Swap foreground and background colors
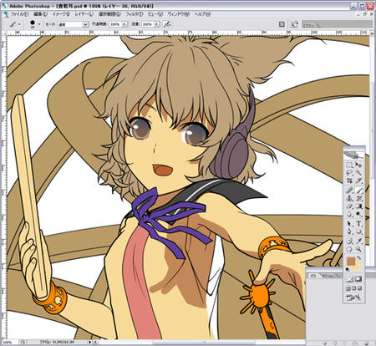376x346 pixels. tap(359, 257)
